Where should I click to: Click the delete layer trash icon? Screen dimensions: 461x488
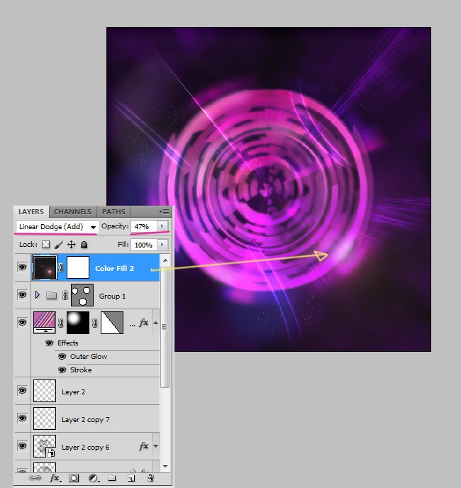click(x=150, y=479)
